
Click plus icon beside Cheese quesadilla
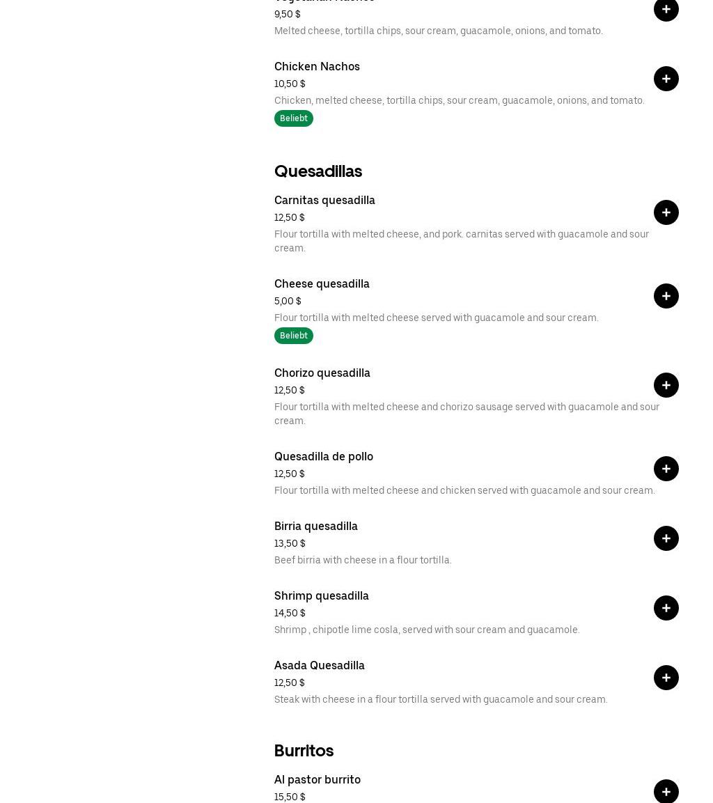(666, 296)
